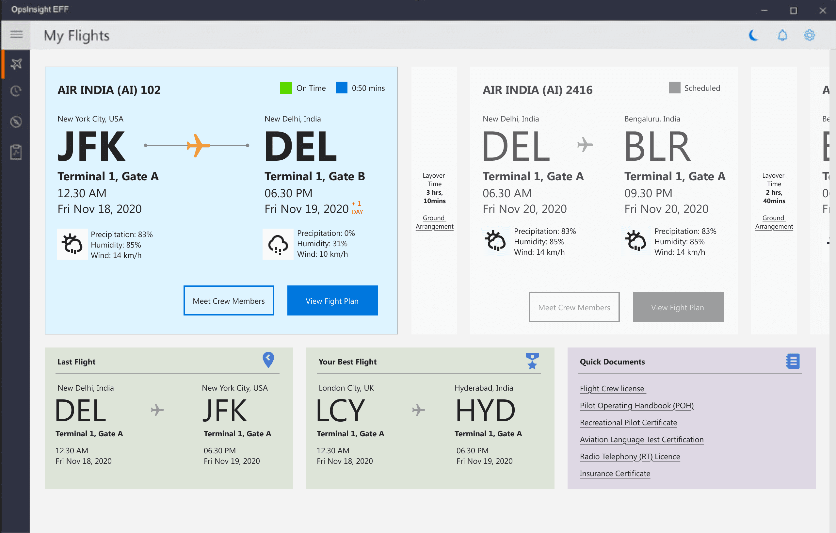Open notifications bell icon
Screen dimensions: 836x533
(782, 35)
